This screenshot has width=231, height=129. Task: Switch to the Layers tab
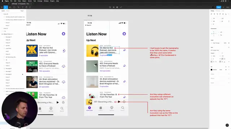(x=3, y=11)
